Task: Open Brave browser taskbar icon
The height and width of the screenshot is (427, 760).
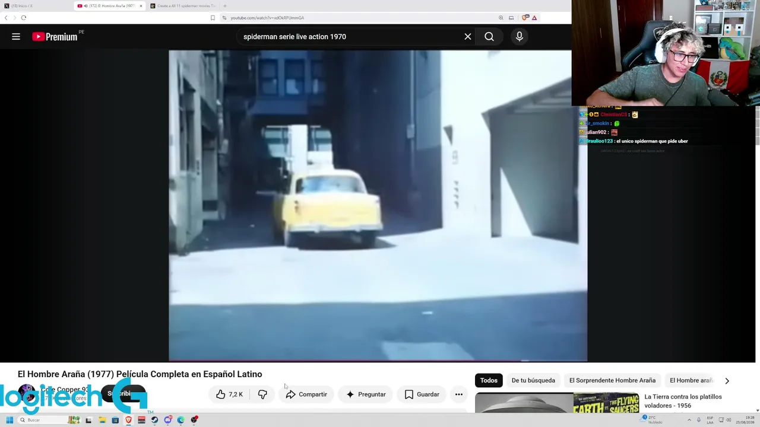Action: [x=128, y=420]
